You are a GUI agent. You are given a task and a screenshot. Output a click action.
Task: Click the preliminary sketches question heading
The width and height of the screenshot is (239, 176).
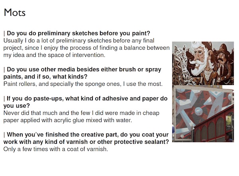(x=77, y=33)
